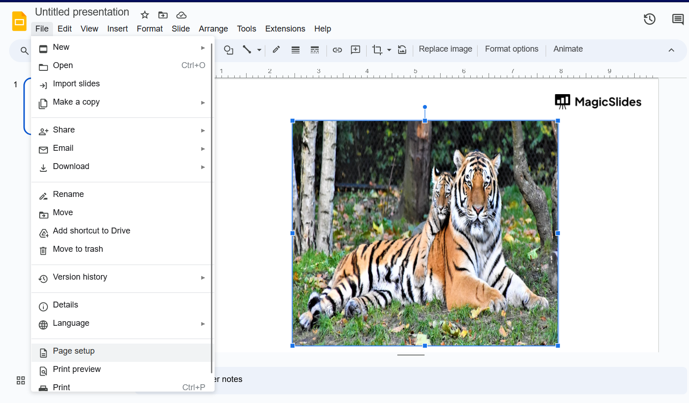The height and width of the screenshot is (403, 689).
Task: Star the Untitled presentation
Action: 145,15
